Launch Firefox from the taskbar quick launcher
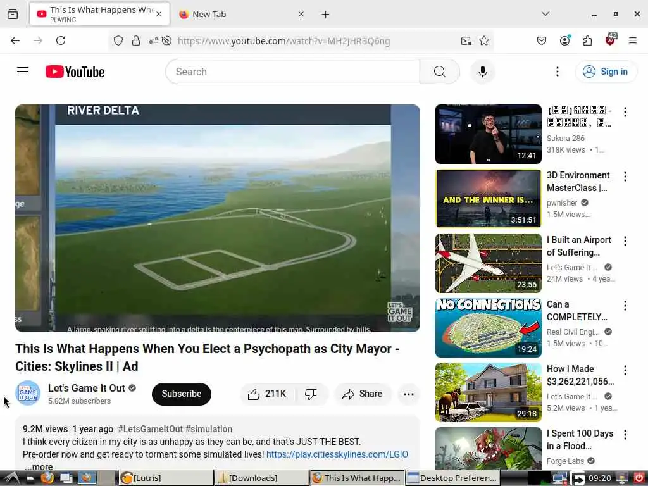Image resolution: width=648 pixels, height=486 pixels. (47, 478)
